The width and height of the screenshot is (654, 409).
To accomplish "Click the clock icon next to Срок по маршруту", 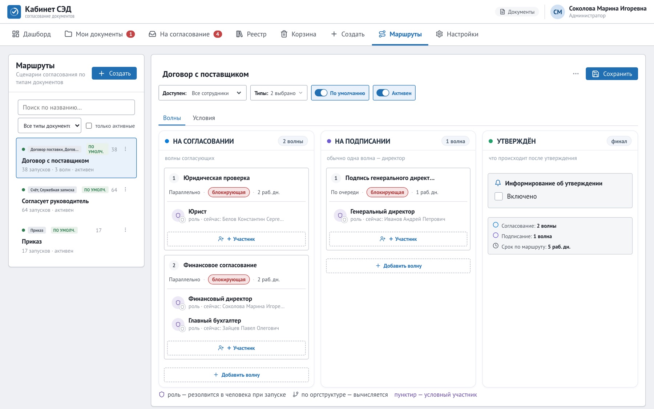I will pyautogui.click(x=496, y=246).
